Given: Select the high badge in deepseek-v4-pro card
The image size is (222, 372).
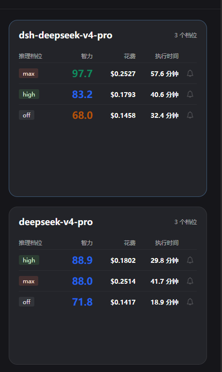Looking at the screenshot, I should [x=29, y=260].
